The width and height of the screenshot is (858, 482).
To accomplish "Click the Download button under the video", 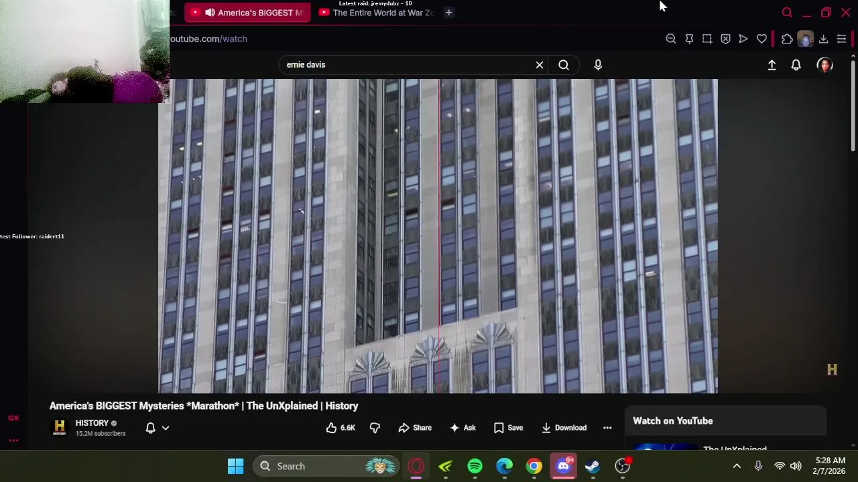I will [x=564, y=428].
